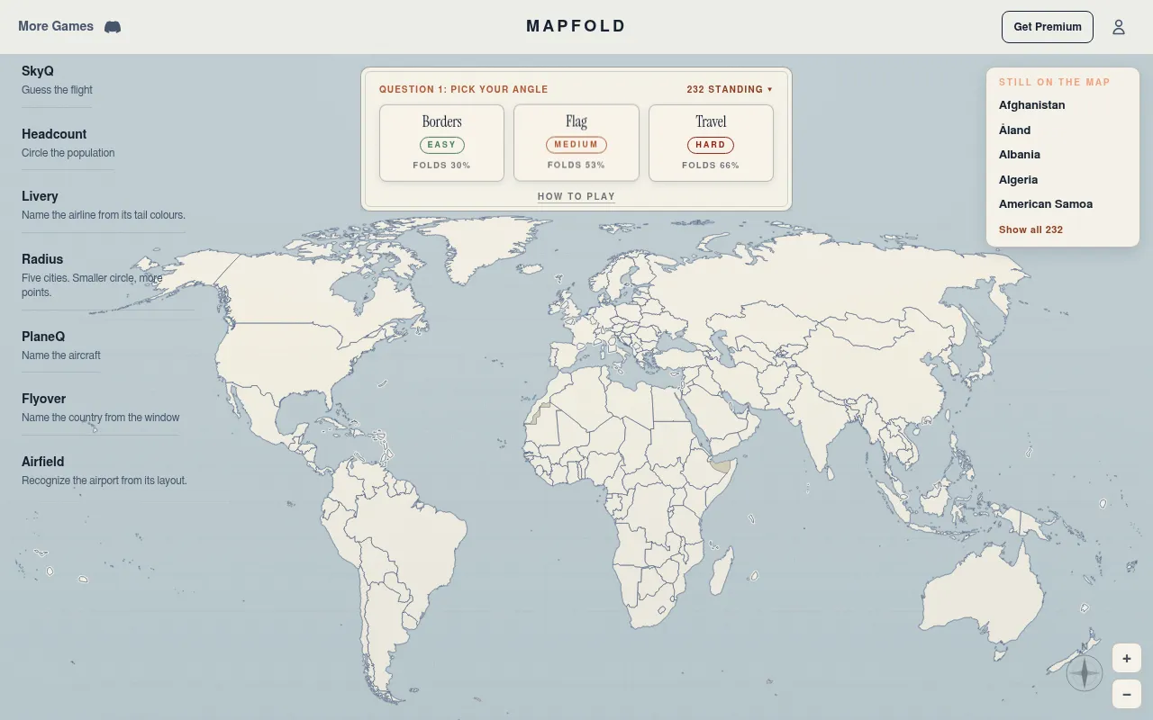The width and height of the screenshot is (1153, 720).
Task: Open the Livery game
Action: [x=104, y=204]
